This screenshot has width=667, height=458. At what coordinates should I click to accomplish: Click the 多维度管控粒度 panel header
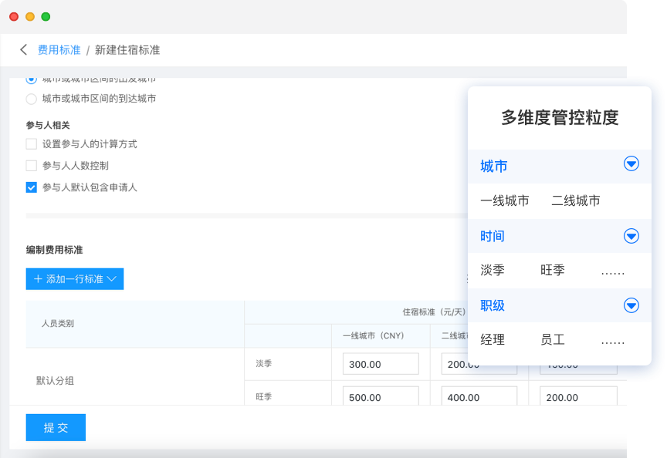coord(559,116)
